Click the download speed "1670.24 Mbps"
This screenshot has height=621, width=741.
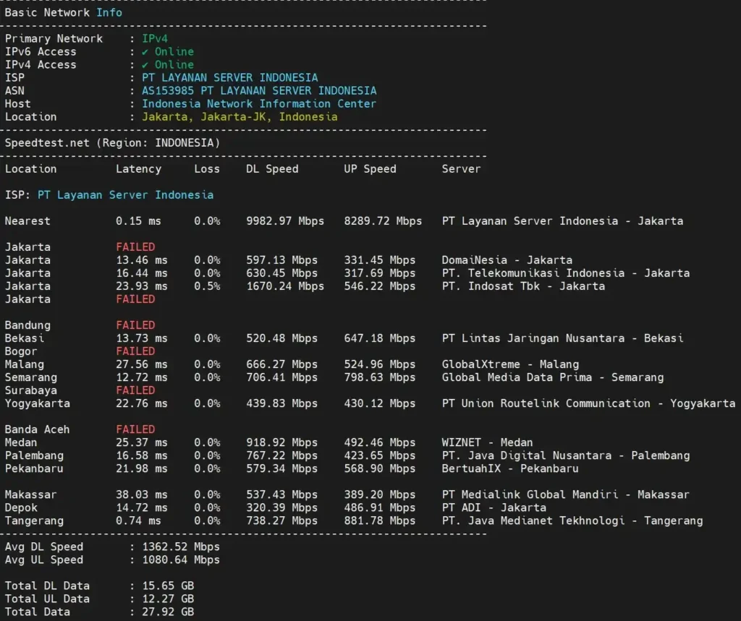285,286
